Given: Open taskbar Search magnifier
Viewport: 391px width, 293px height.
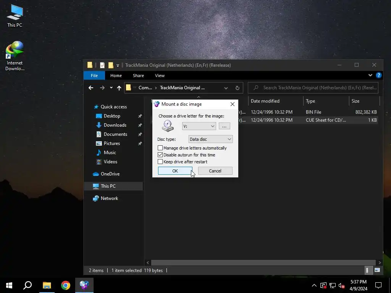Looking at the screenshot, I should (x=27, y=285).
